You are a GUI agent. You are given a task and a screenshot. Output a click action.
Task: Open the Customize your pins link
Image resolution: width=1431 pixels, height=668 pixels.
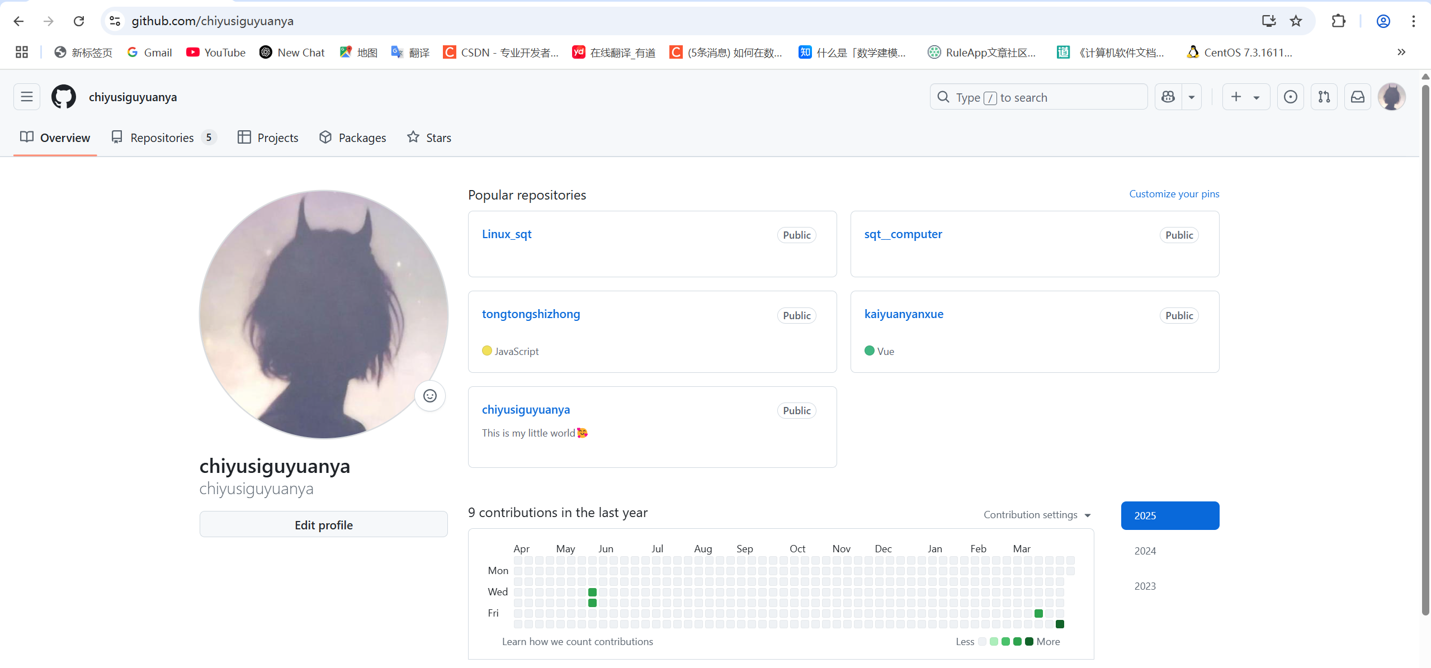click(1174, 194)
